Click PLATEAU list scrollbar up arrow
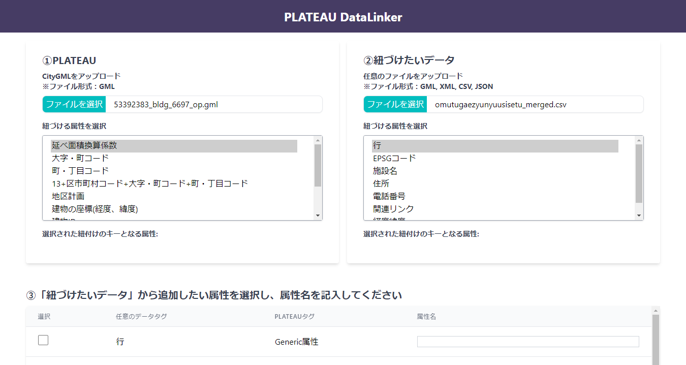Screen dimensions: 686x365 point(318,140)
